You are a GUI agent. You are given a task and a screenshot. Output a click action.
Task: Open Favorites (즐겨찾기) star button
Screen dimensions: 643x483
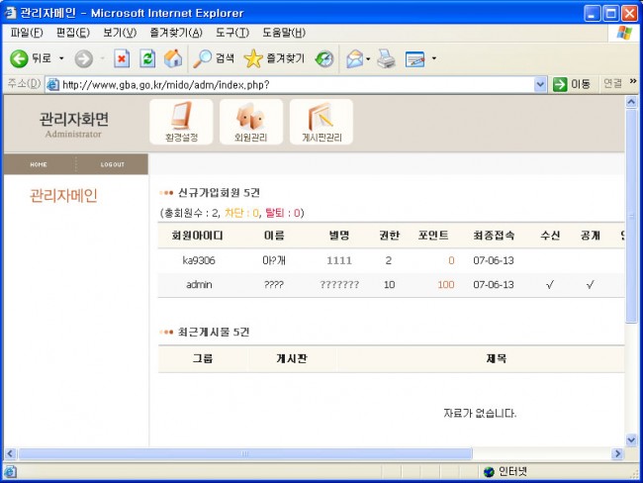[274, 58]
